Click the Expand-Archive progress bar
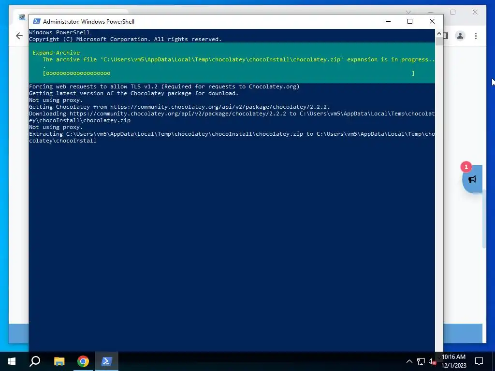This screenshot has width=495, height=371. coord(229,73)
